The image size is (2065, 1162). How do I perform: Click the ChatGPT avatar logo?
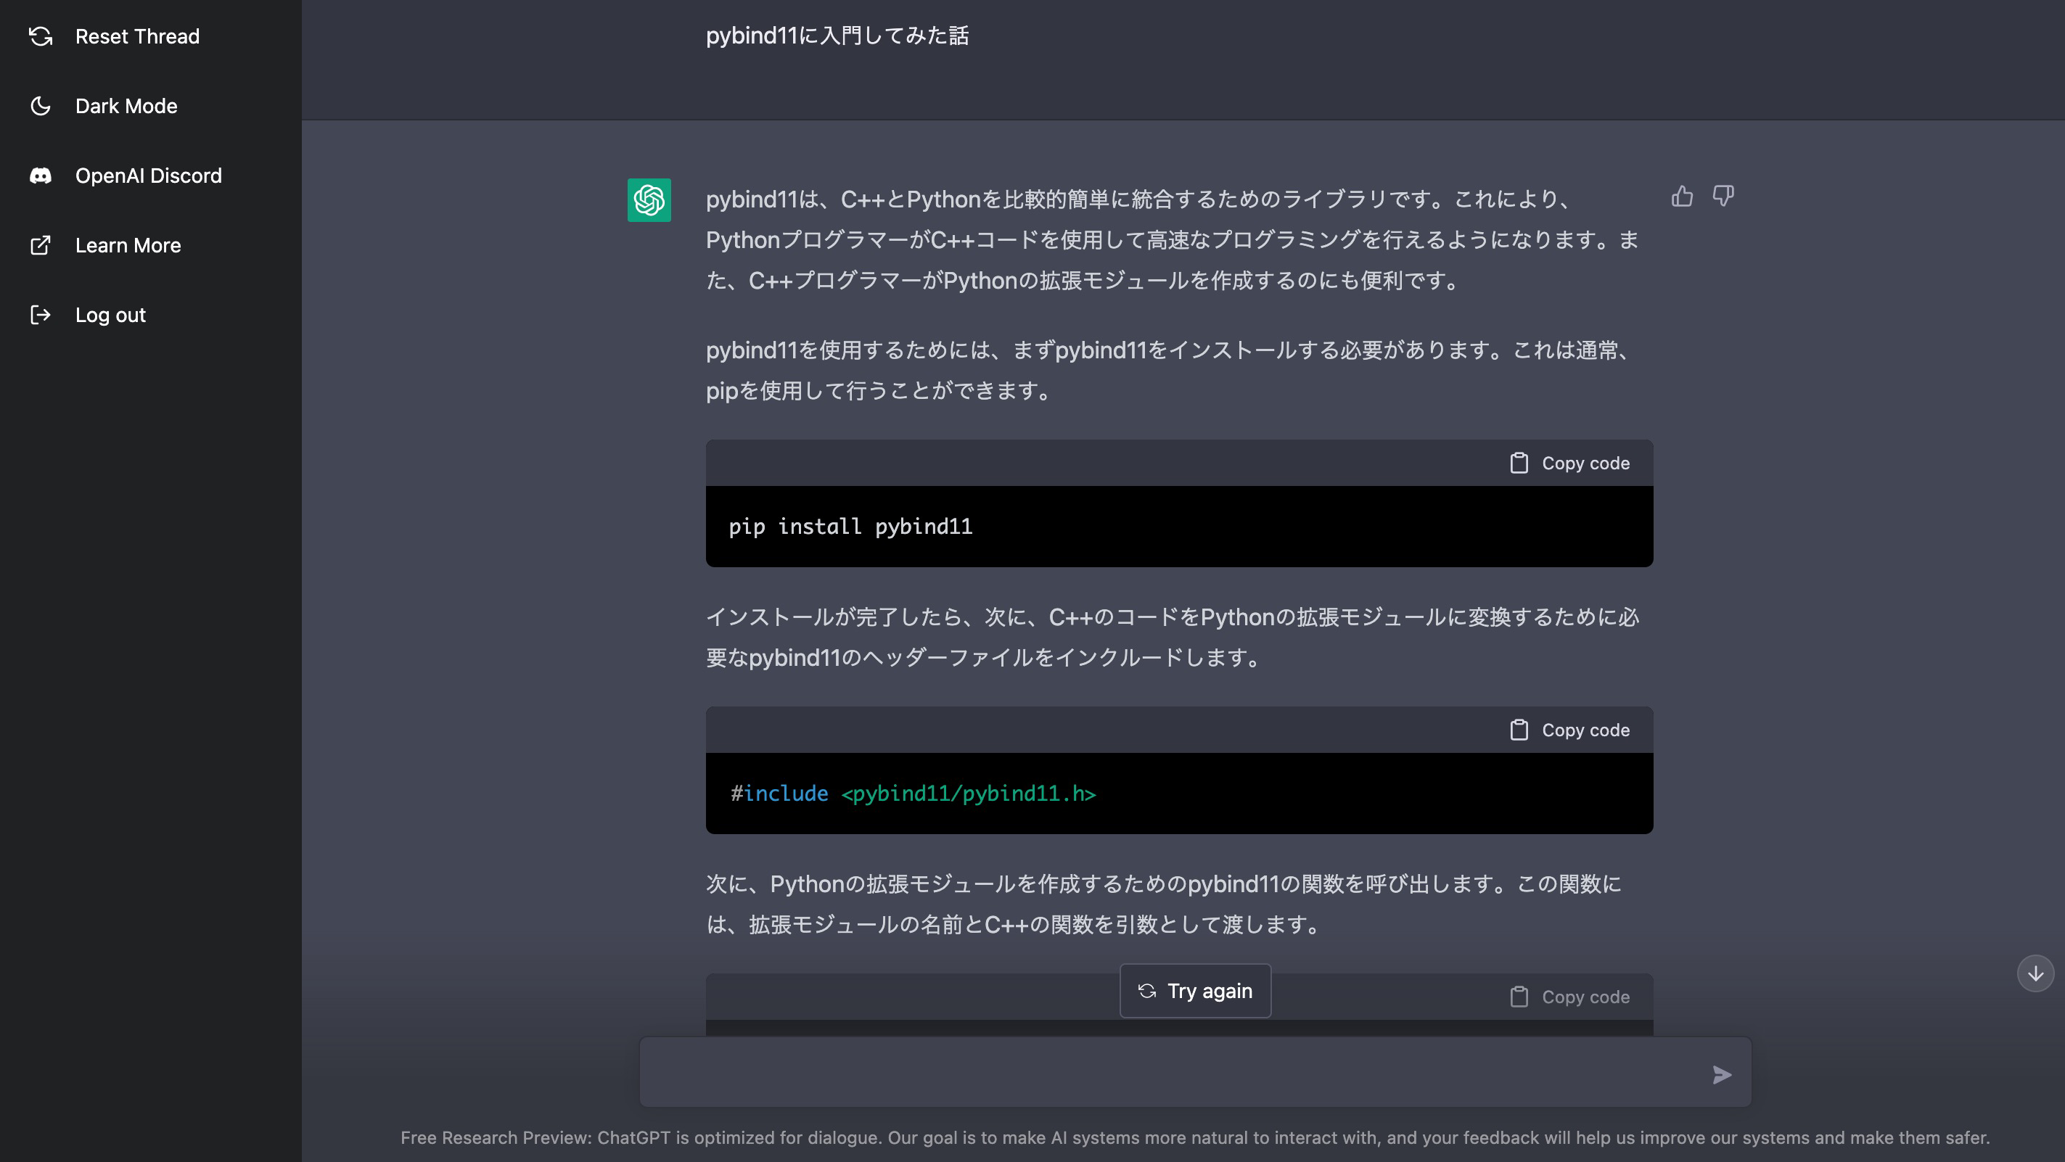[649, 199]
